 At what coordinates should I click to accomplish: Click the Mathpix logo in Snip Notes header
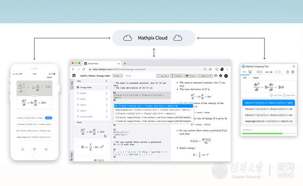click(x=74, y=75)
